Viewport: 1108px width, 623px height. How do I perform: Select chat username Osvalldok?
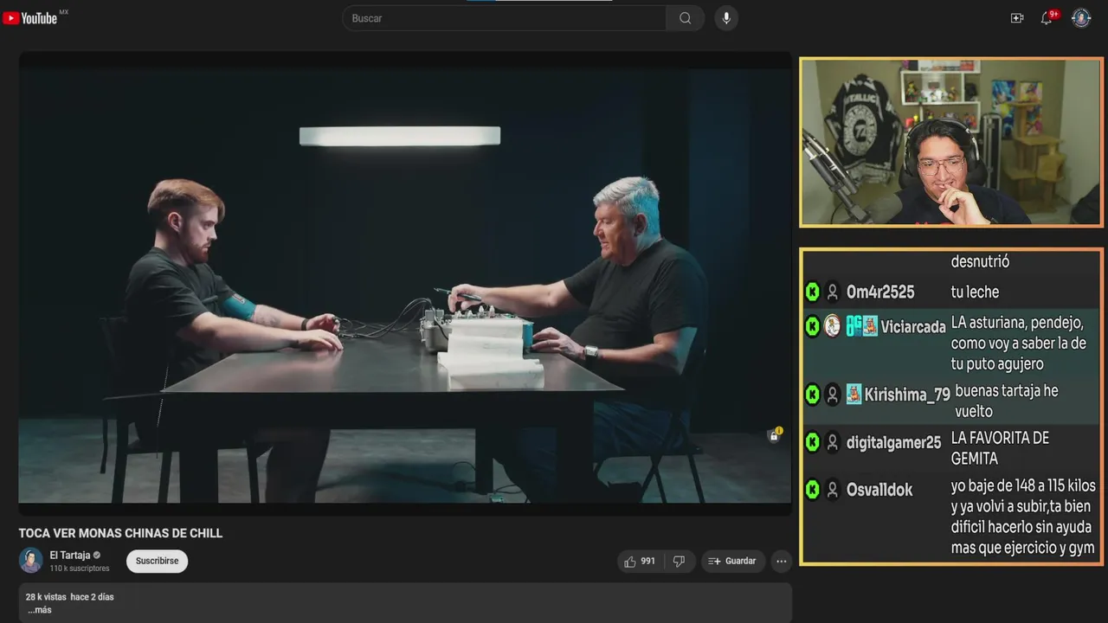879,490
